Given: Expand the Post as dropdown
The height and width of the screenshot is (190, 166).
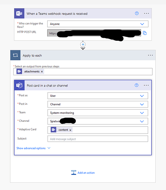Looking at the screenshot, I should coord(98,96).
